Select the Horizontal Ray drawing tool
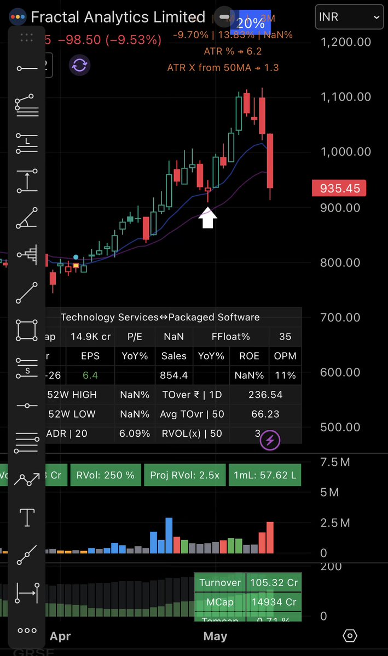 [27, 68]
